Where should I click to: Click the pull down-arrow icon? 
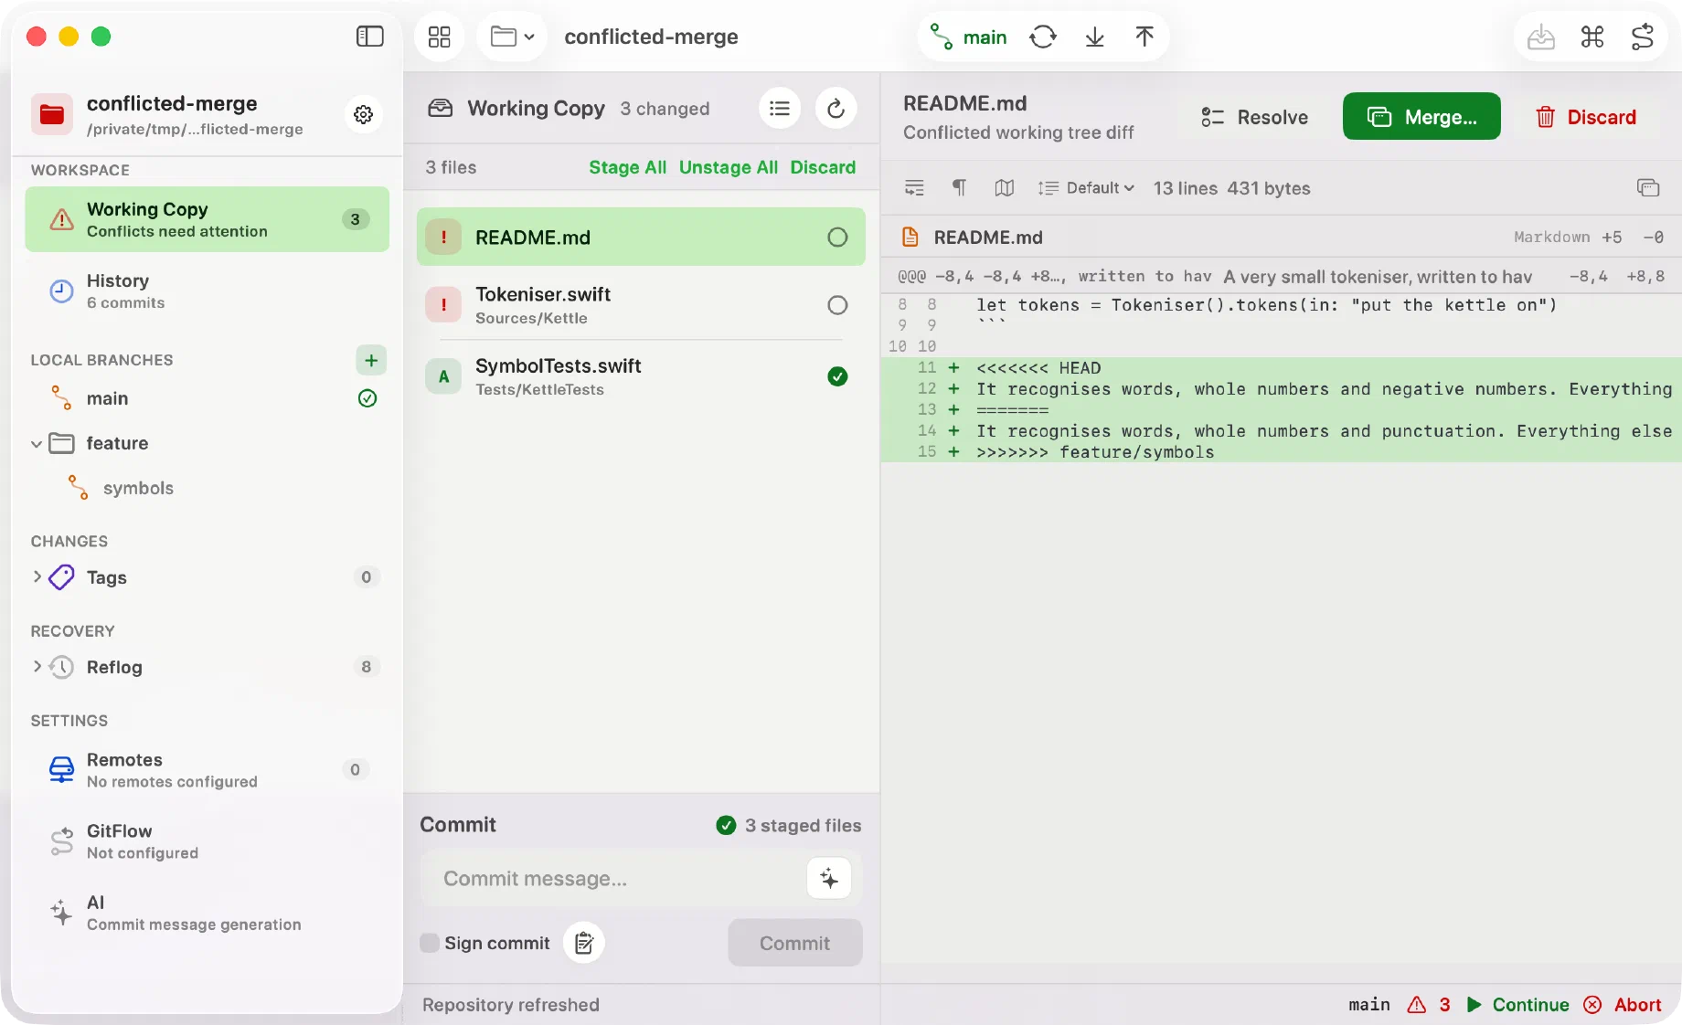coord(1094,37)
